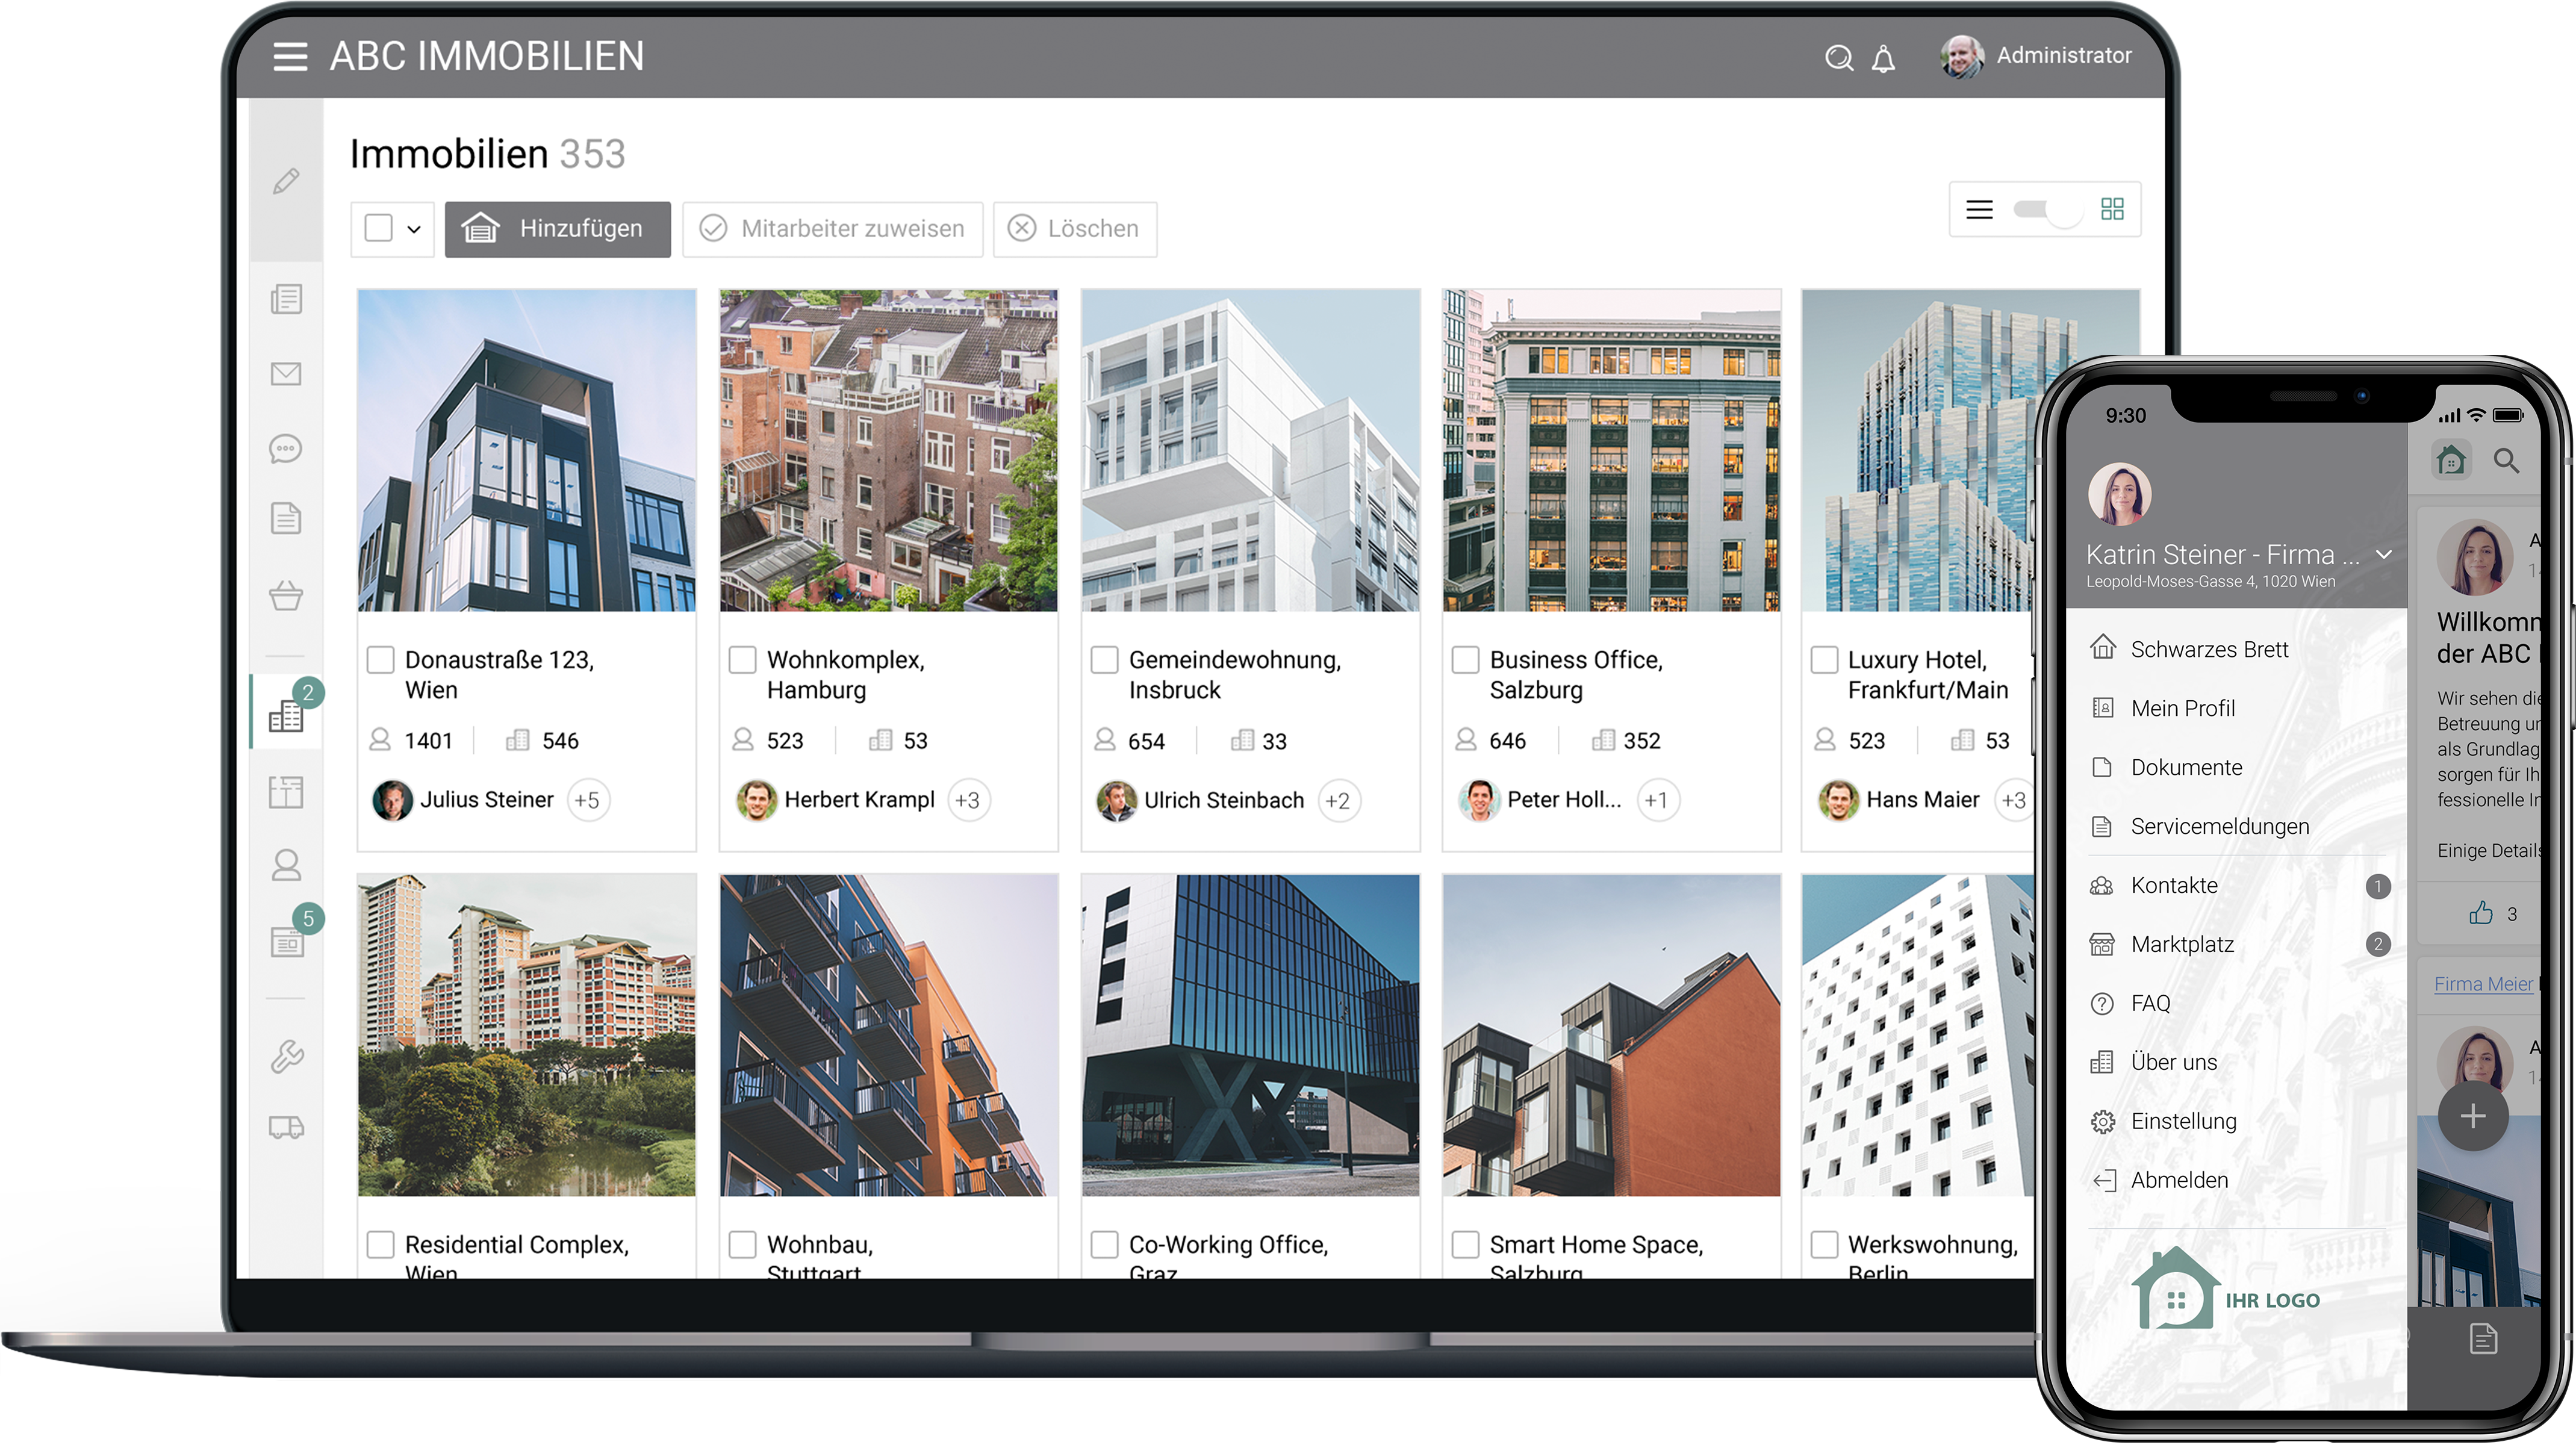Open the notifications bell

click(1883, 58)
